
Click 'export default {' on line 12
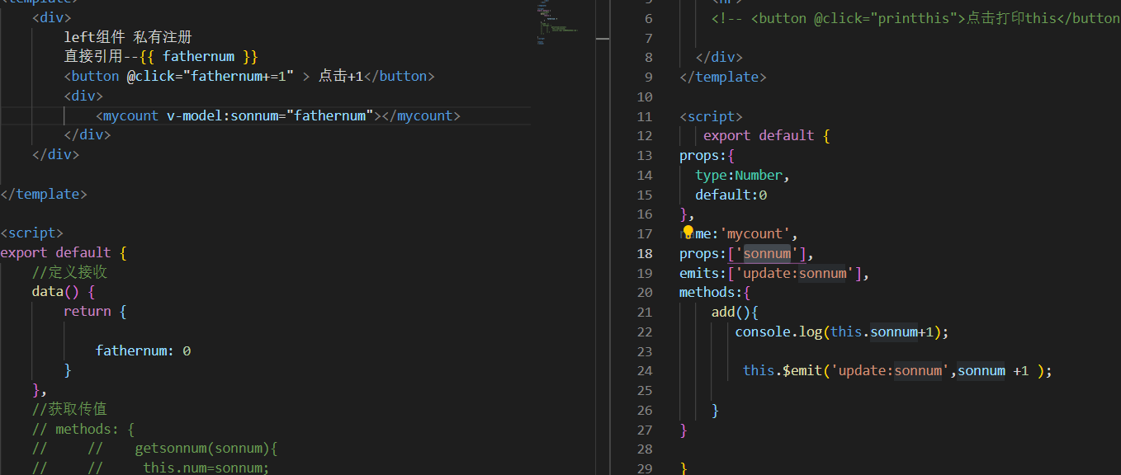click(766, 135)
